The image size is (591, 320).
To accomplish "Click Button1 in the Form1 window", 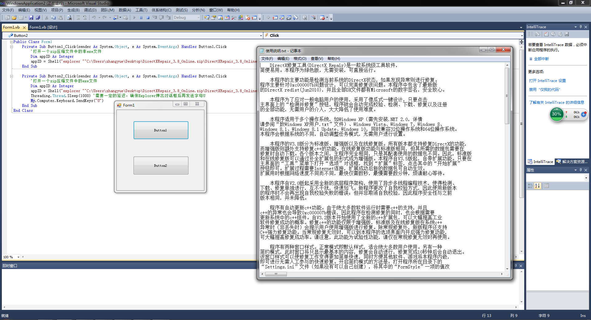I will click(161, 130).
